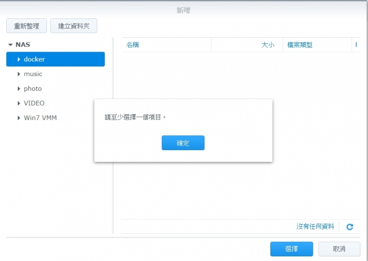Select the docker folder in tree
This screenshot has height=261, width=368.
tap(55, 59)
